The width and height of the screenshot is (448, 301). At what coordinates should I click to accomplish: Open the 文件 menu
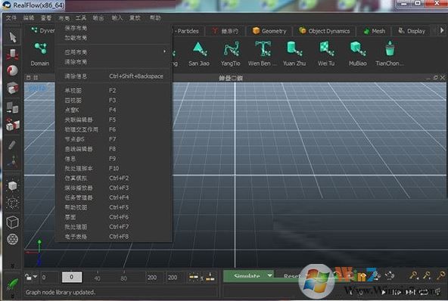pyautogui.click(x=11, y=18)
